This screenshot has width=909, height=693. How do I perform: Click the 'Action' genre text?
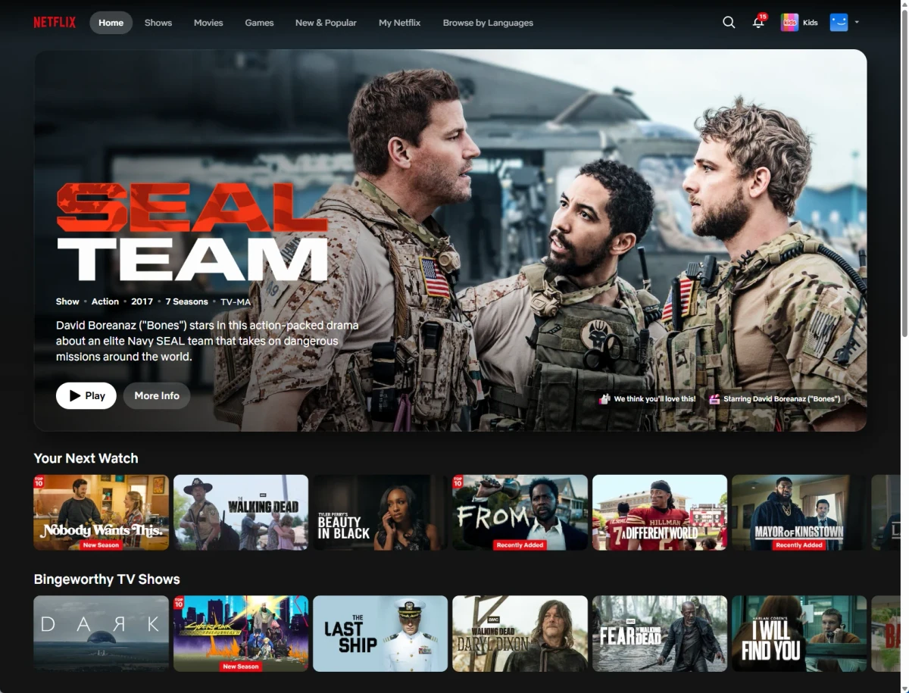pos(105,301)
